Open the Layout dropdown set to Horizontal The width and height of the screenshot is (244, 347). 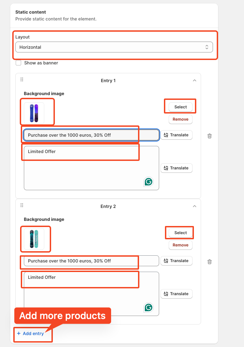(x=114, y=47)
